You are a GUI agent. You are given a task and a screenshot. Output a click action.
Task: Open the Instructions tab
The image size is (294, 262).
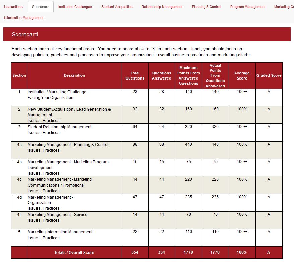pyautogui.click(x=13, y=7)
